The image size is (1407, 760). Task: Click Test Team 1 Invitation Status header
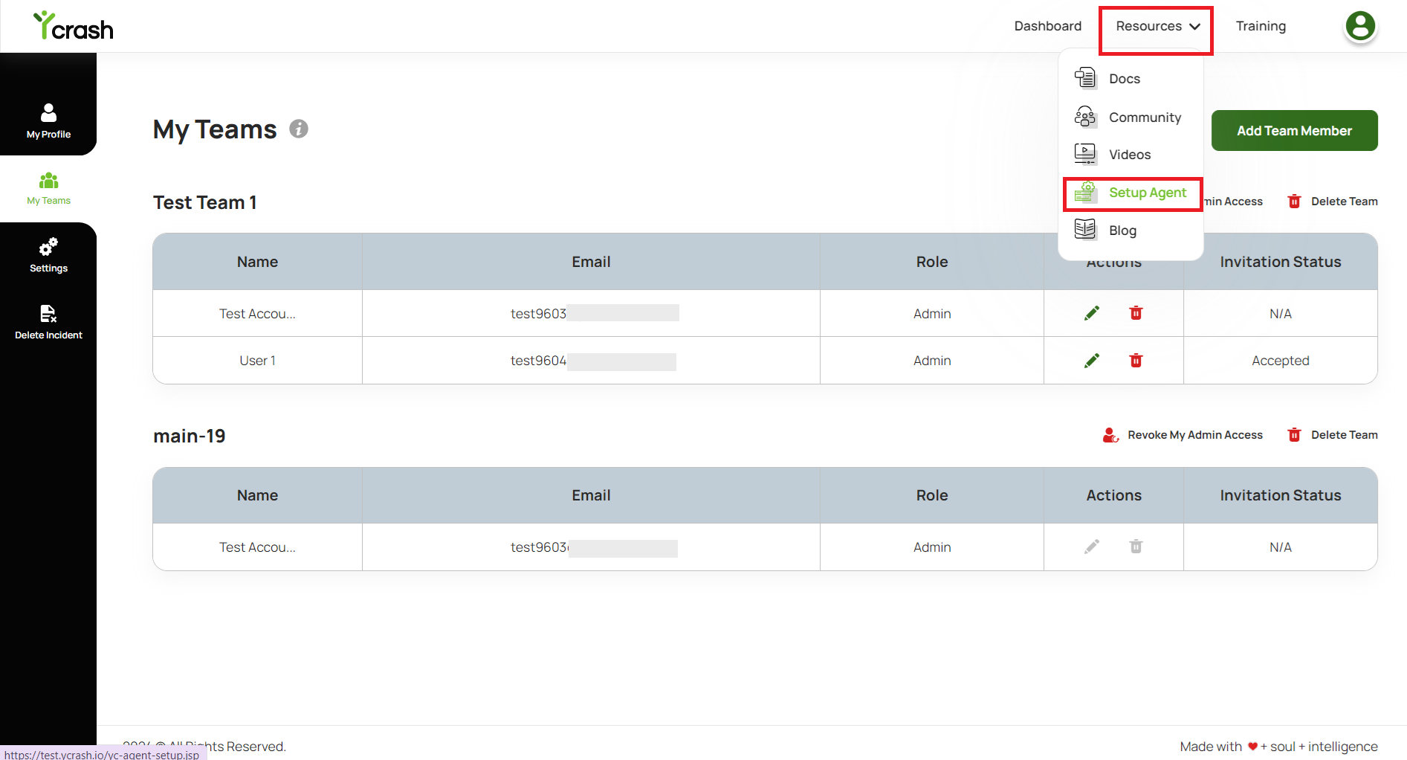coord(1280,262)
